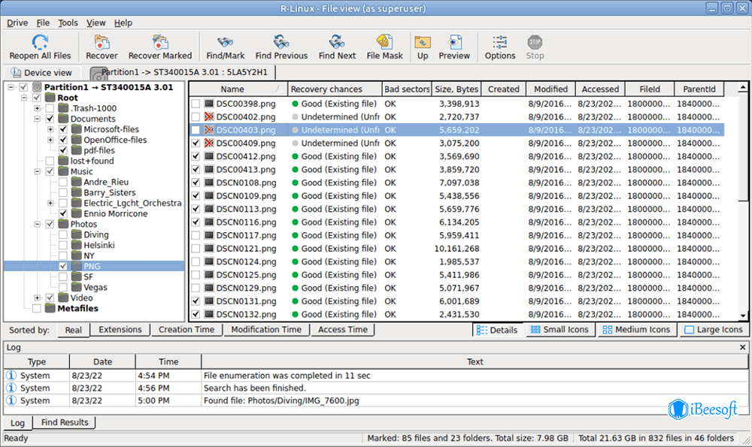Expand the Electric_Lgcht_Orchestra node
This screenshot has height=447, width=752.
[50, 203]
